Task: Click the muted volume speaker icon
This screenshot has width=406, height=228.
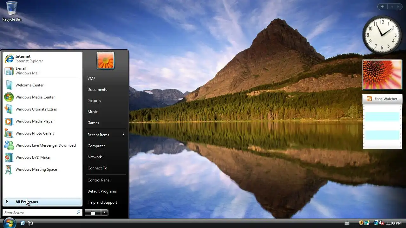Action: (382, 223)
